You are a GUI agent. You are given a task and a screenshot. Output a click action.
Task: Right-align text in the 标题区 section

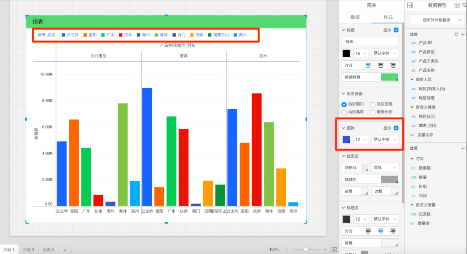[x=393, y=231]
